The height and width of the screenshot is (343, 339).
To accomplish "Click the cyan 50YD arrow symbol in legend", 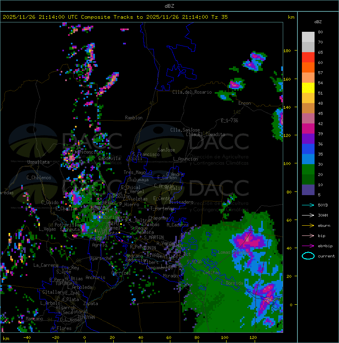I will (308, 205).
